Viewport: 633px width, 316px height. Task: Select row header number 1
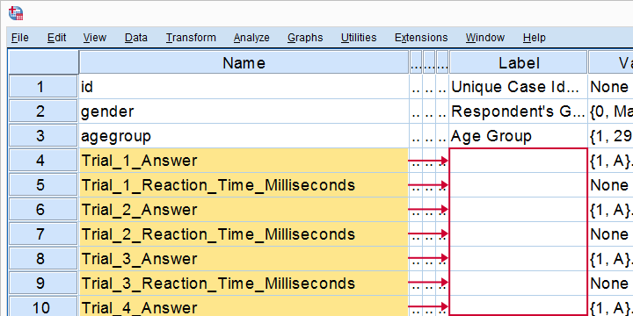click(43, 87)
